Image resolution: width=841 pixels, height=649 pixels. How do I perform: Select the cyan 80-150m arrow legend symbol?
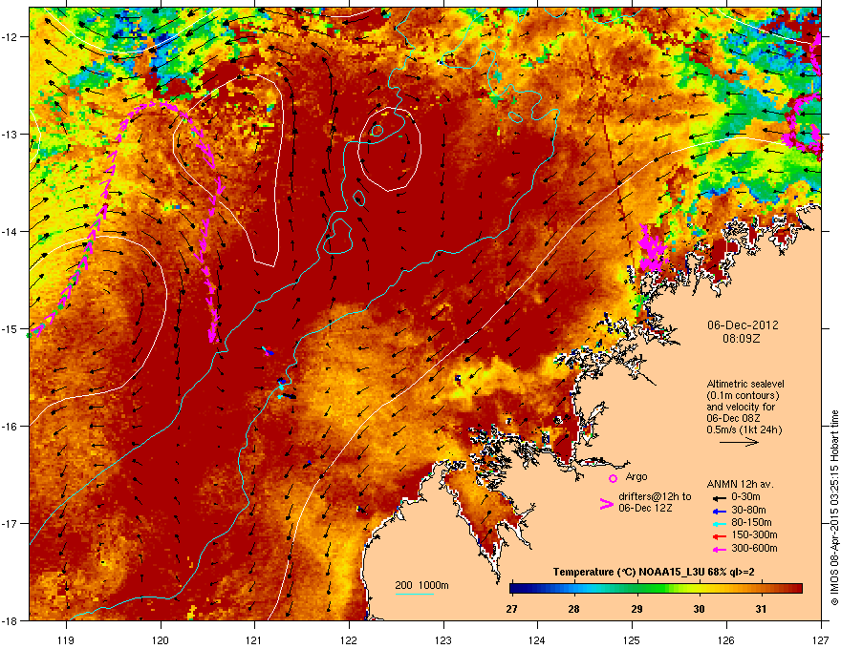(719, 523)
